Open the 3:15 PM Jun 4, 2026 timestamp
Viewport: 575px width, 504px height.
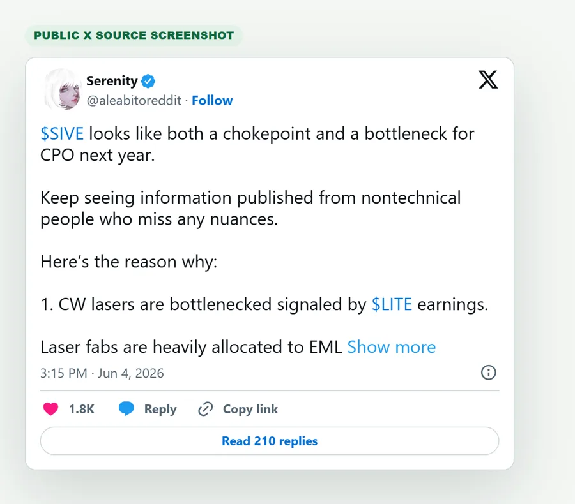[102, 373]
